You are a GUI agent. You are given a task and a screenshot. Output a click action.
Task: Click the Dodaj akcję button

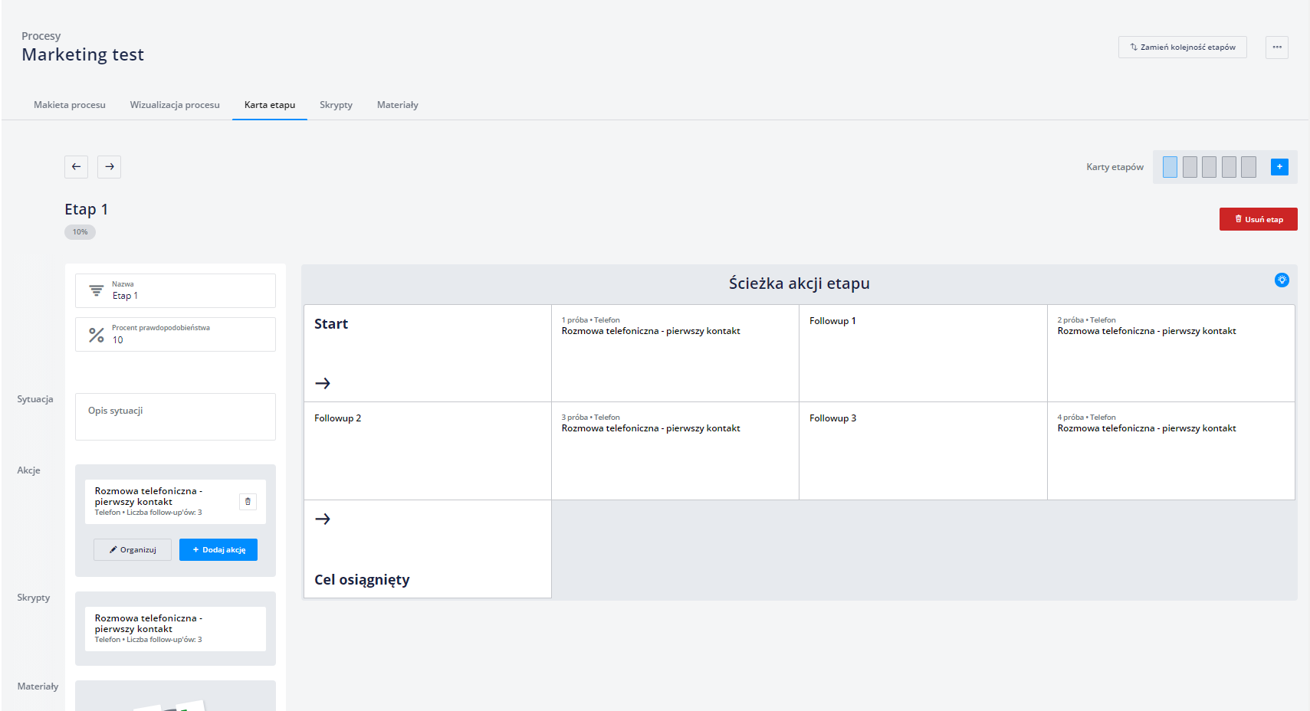218,550
